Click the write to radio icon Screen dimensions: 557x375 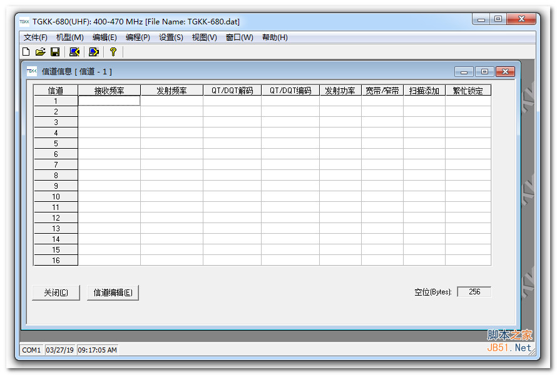(94, 52)
